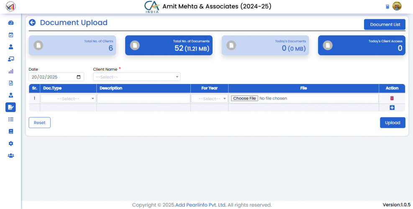Screen dimensions: 413x209
Task: Click the Upload button
Action: (392, 122)
